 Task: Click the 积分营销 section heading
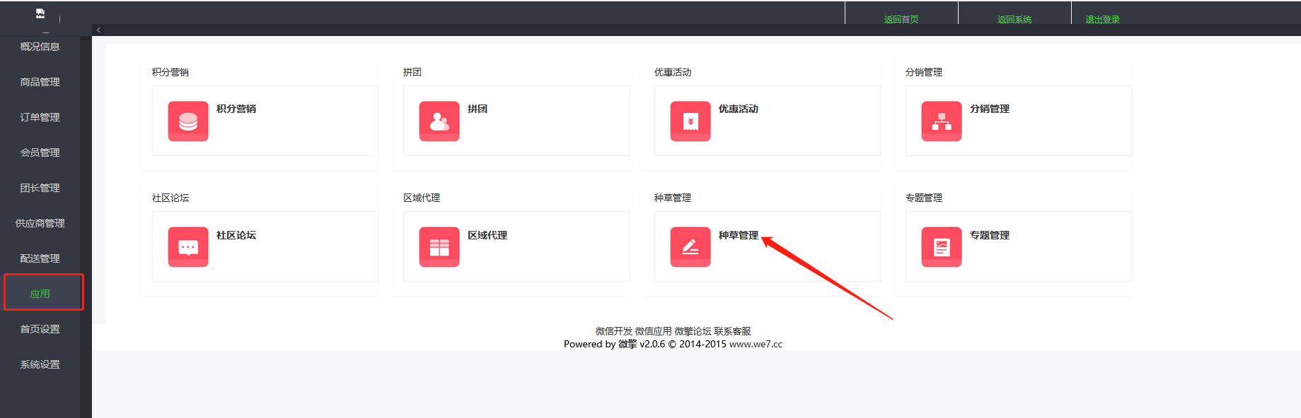(170, 72)
